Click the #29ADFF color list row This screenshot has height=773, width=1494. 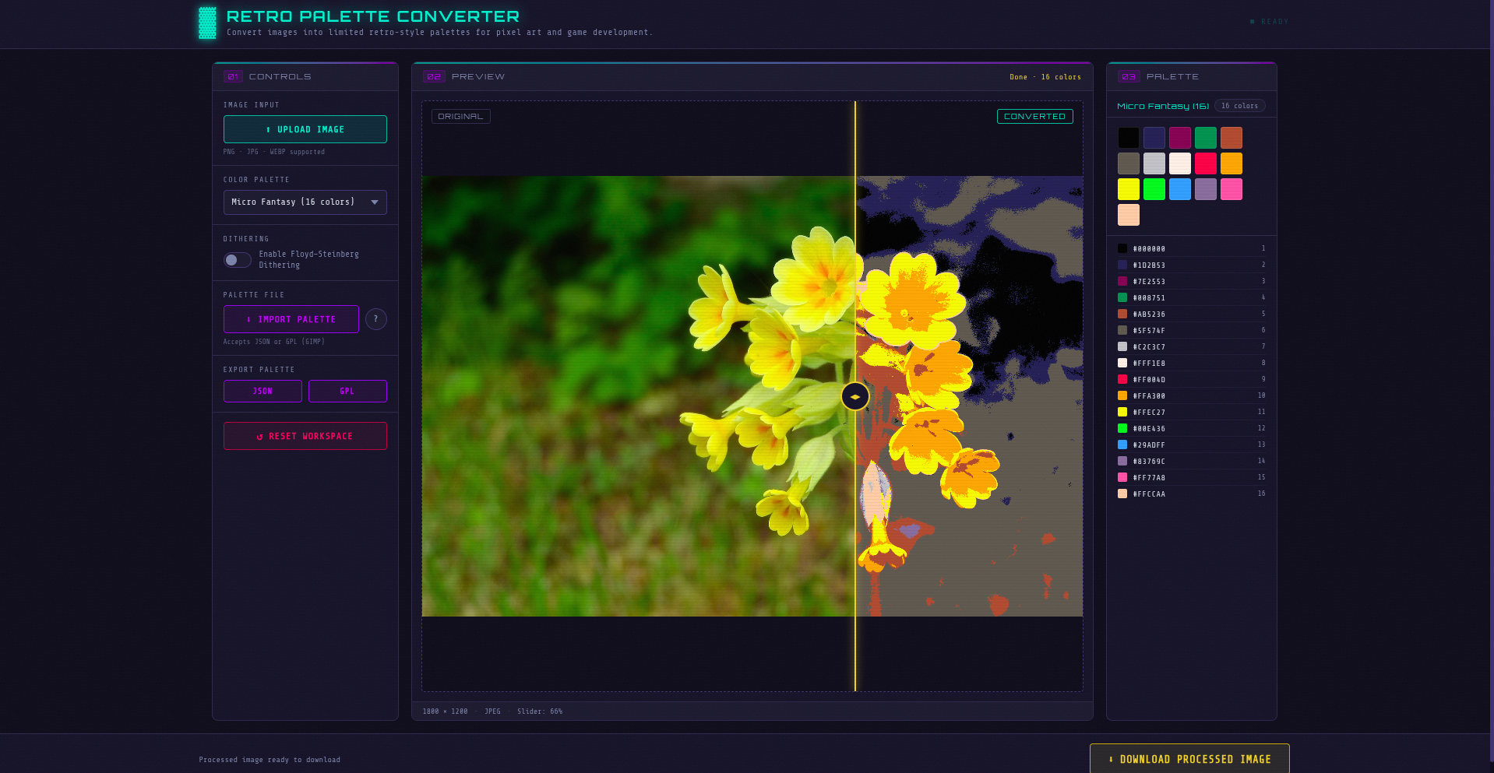click(1192, 444)
